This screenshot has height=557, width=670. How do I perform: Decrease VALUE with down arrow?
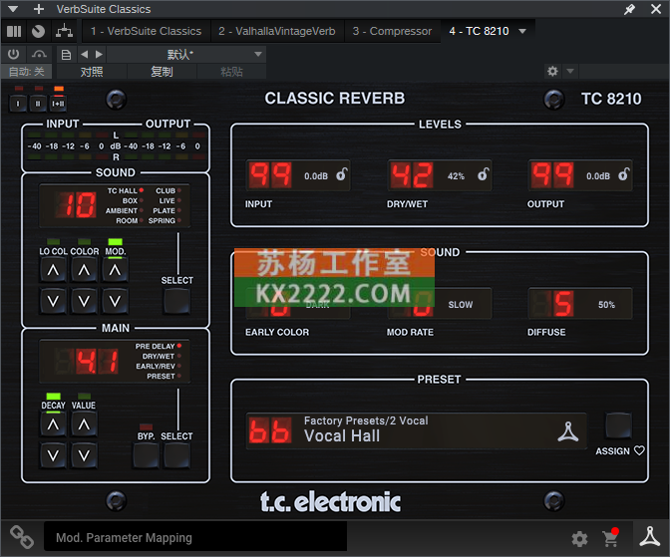click(84, 455)
